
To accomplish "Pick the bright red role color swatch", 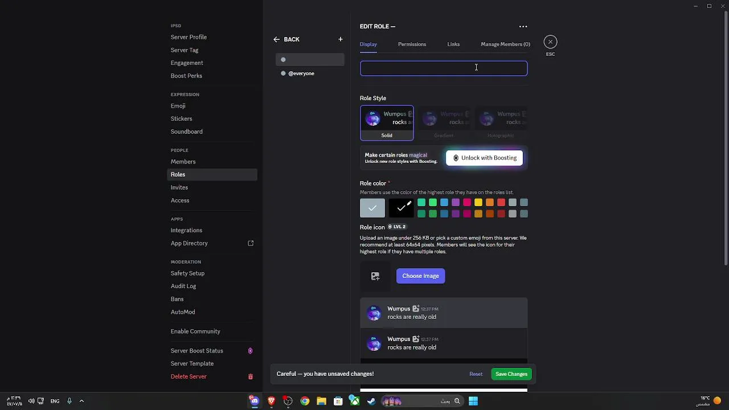I will point(501,202).
